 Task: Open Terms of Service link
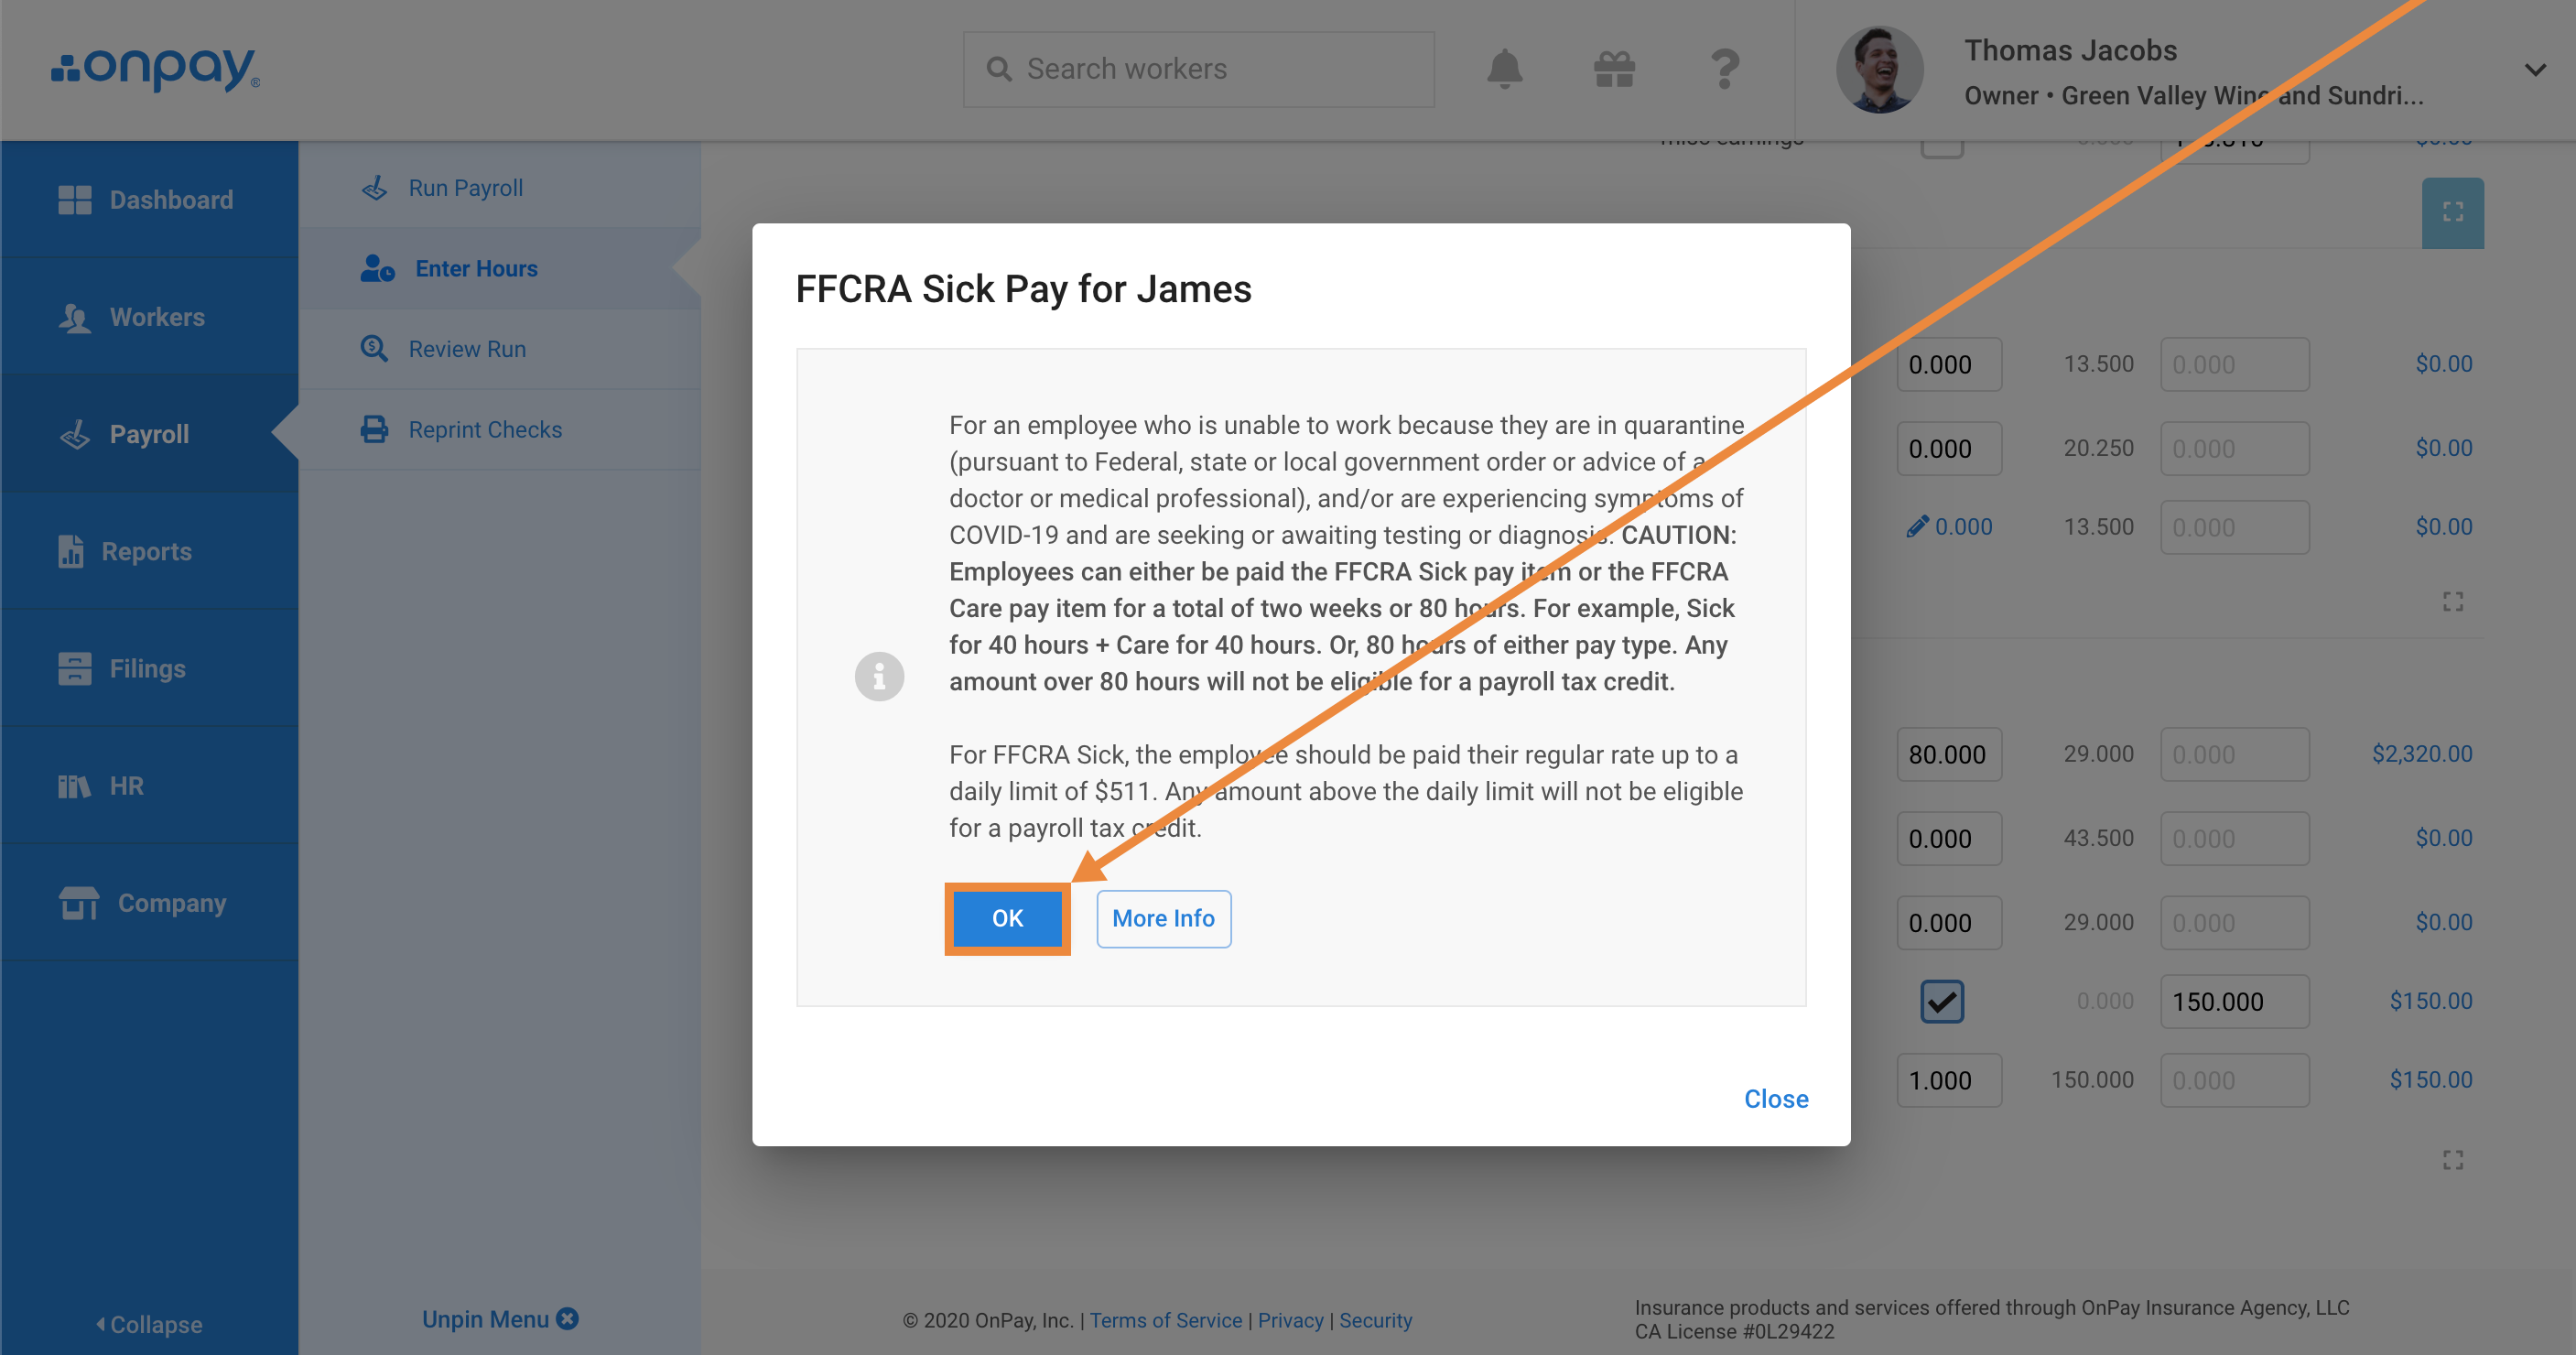coord(1165,1320)
